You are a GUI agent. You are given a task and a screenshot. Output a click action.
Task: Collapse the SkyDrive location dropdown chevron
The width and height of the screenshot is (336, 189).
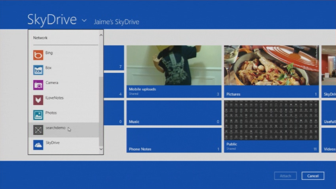84,21
